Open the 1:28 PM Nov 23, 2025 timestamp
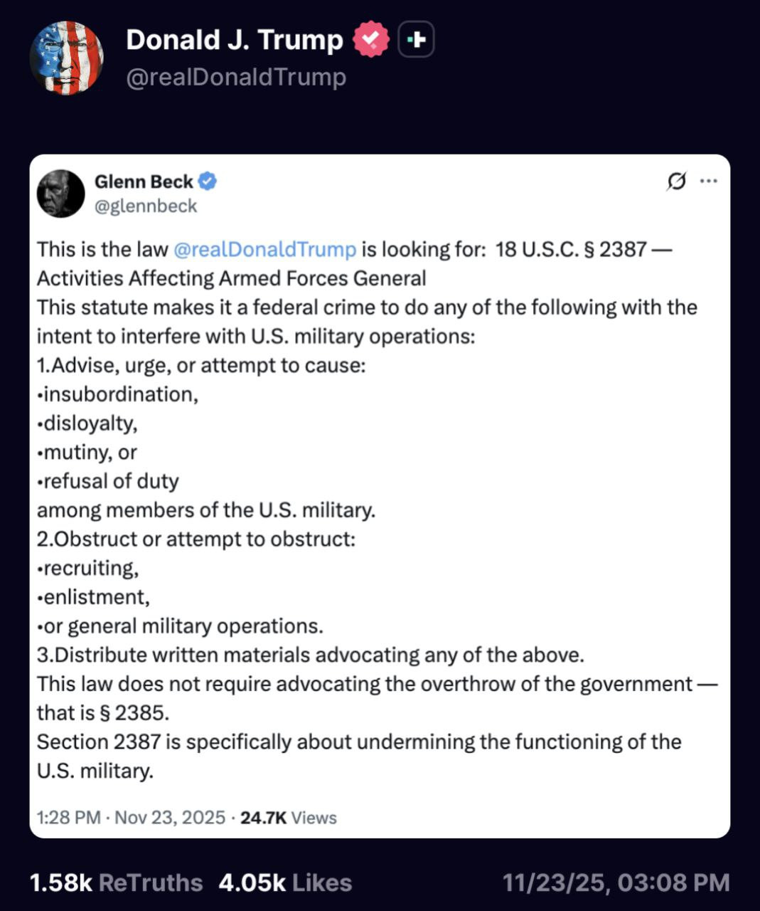760x911 pixels. [131, 817]
